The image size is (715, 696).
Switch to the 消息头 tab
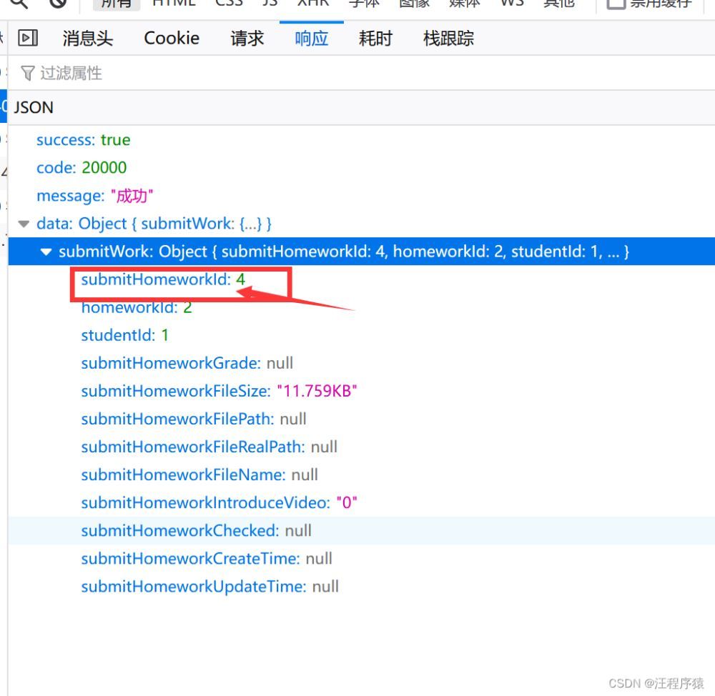tap(87, 39)
